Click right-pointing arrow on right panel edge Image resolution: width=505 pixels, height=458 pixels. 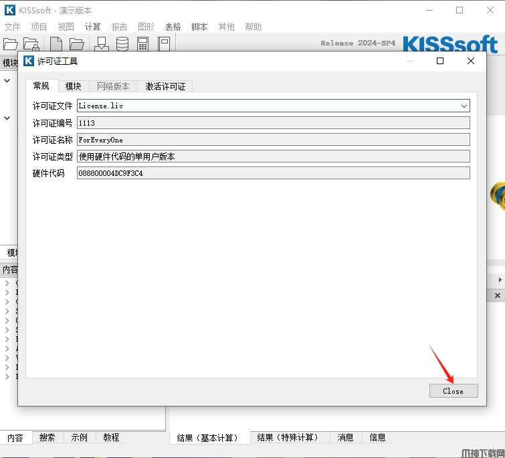coord(500,279)
